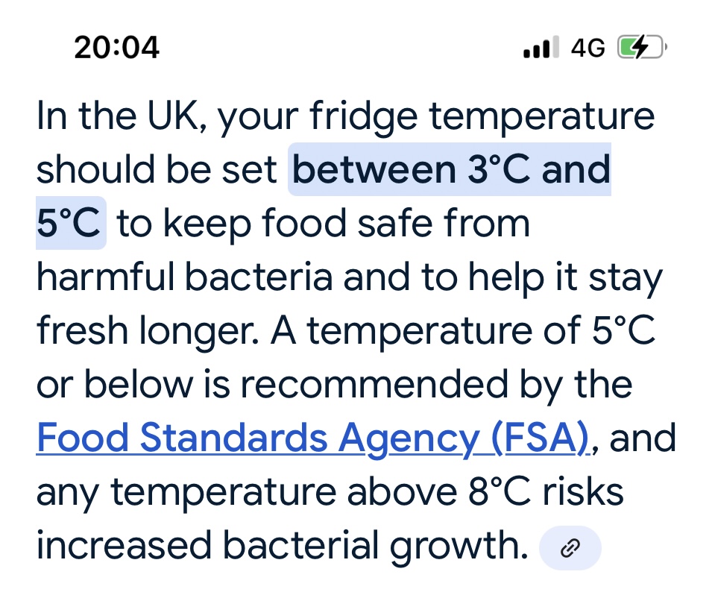Image resolution: width=715 pixels, height=598 pixels.
Task: Tap the words 'fresh longer'
Action: point(148,332)
